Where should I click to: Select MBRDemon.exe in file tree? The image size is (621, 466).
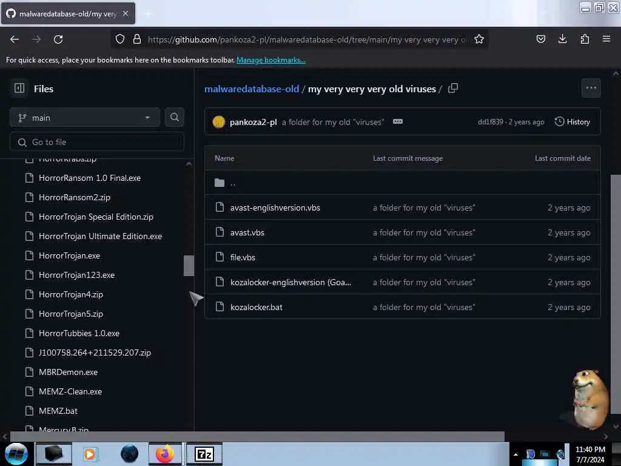pos(68,372)
